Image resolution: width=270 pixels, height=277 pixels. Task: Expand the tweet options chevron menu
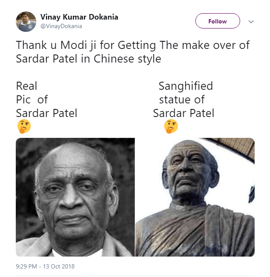[x=251, y=22]
